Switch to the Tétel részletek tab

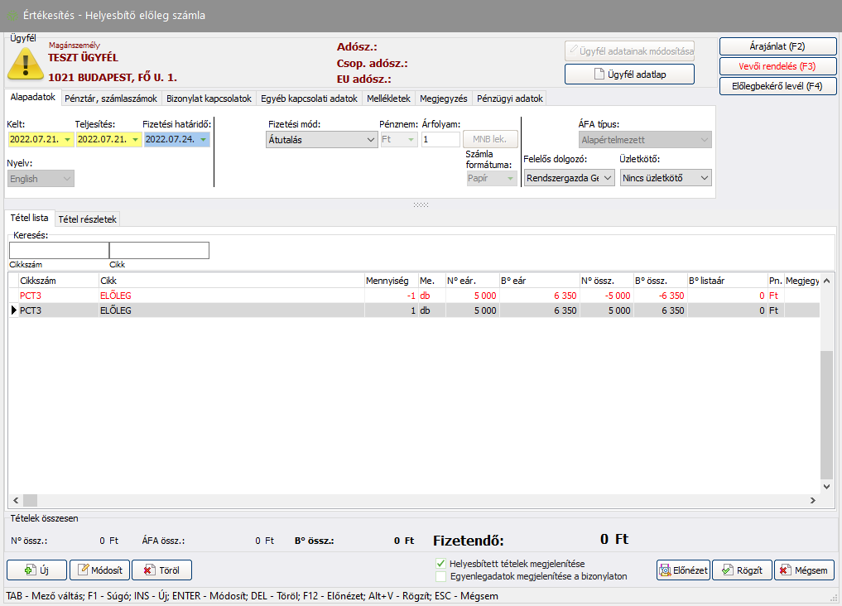[88, 219]
